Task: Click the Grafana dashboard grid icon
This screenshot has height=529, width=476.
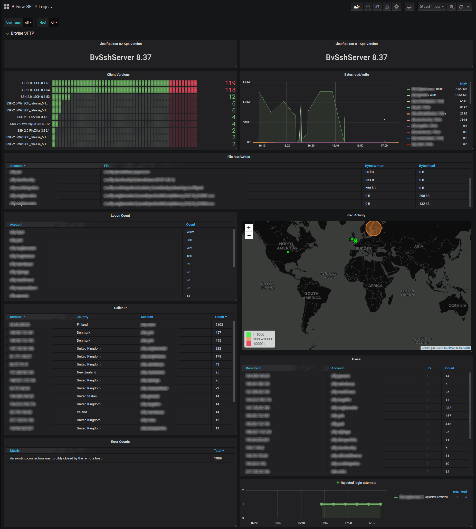Action: [x=6, y=7]
